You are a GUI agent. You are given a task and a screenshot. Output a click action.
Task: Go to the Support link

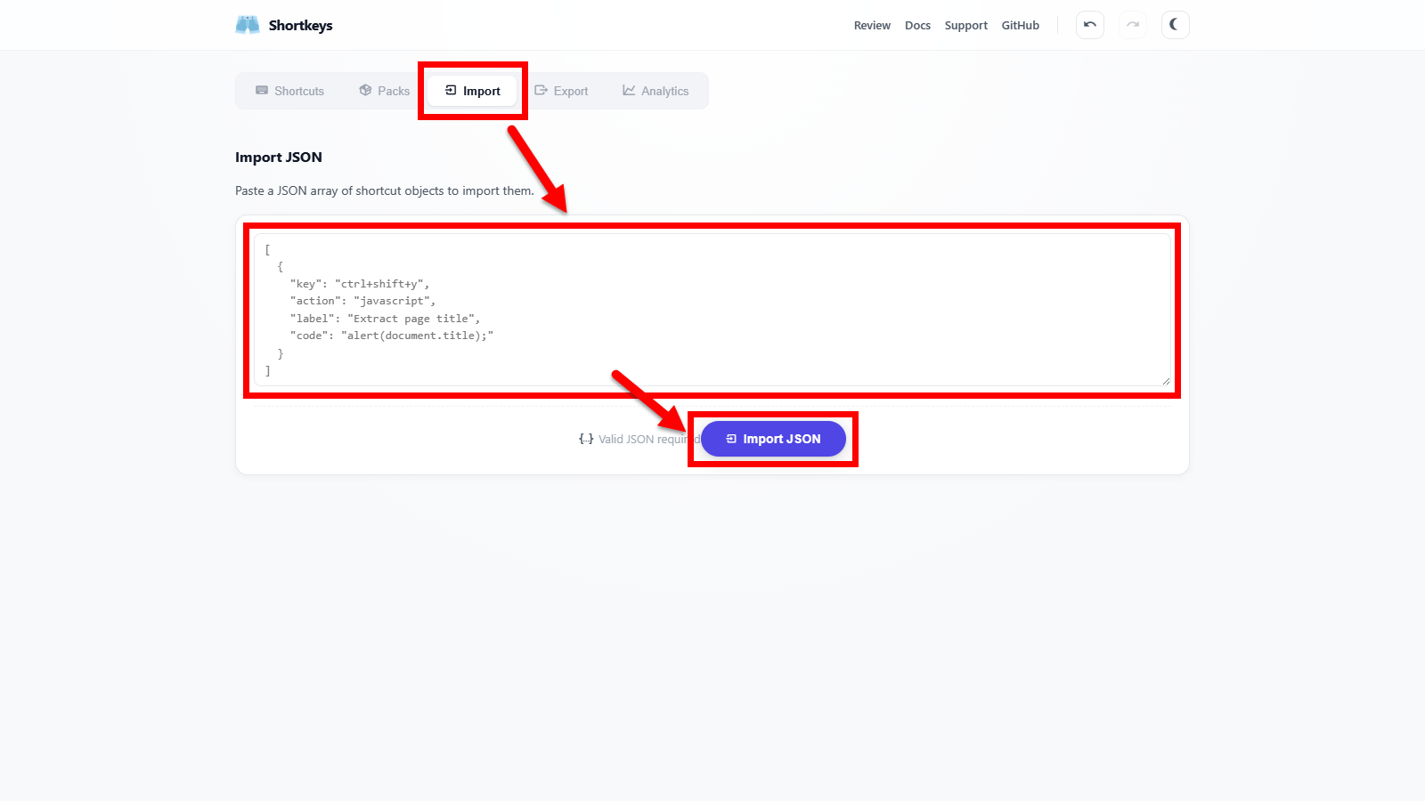pyautogui.click(x=965, y=26)
